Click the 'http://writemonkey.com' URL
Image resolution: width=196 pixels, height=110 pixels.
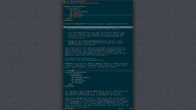[86, 58]
